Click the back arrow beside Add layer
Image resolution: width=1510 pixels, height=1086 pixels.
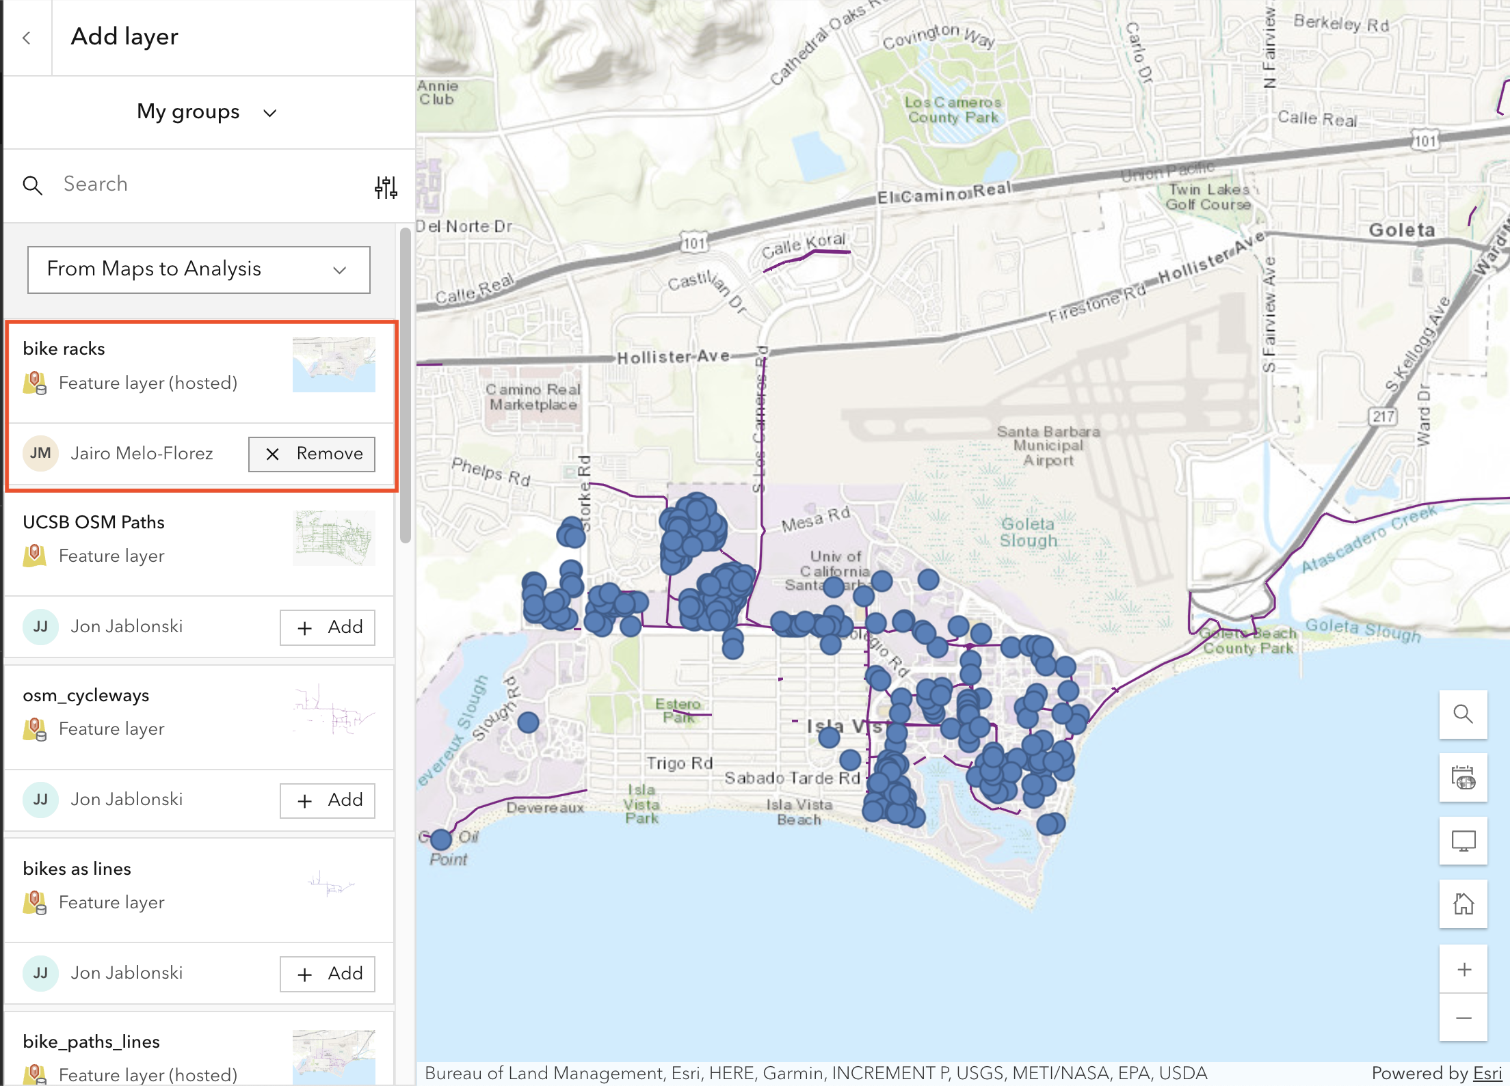click(x=27, y=38)
